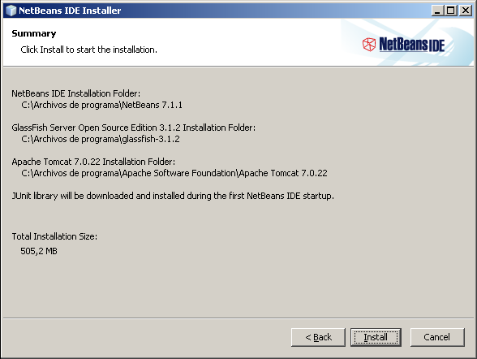Viewport: 477px width, 359px height.
Task: Click the NetBeans 7.1.1 installation path
Action: tap(102, 105)
